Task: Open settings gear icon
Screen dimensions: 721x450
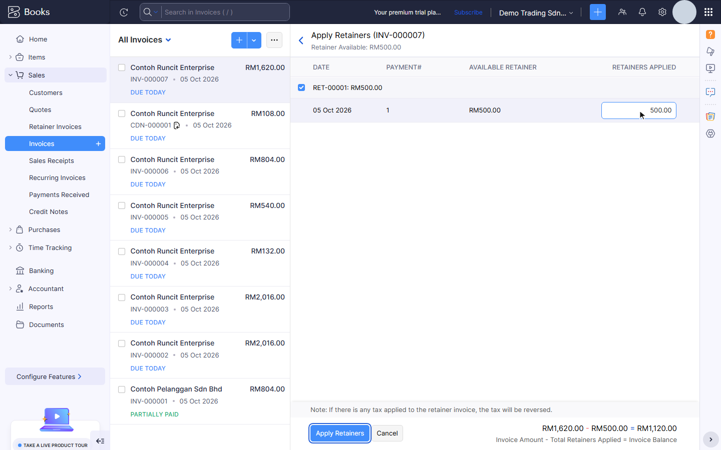Action: pos(662,12)
